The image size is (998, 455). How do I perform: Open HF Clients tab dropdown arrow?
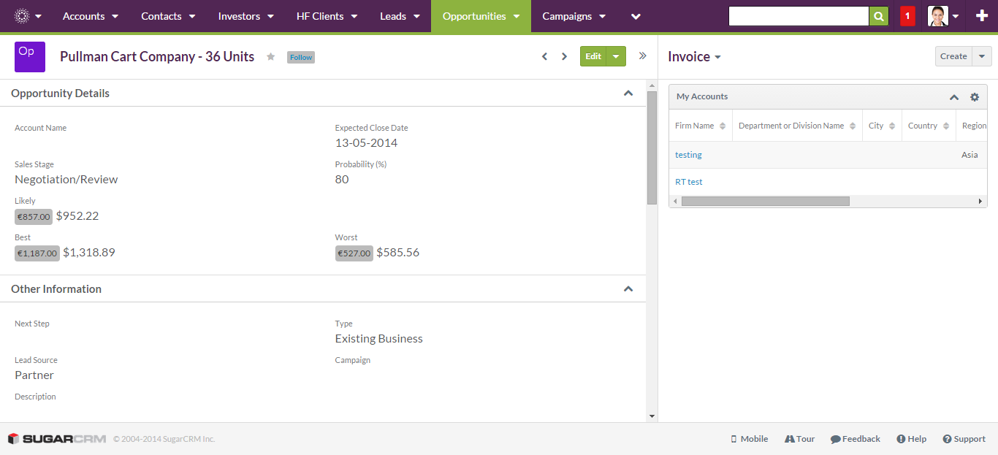click(354, 16)
